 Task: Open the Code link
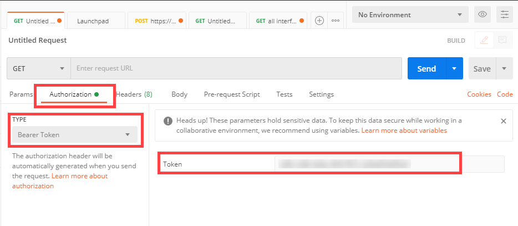(505, 94)
